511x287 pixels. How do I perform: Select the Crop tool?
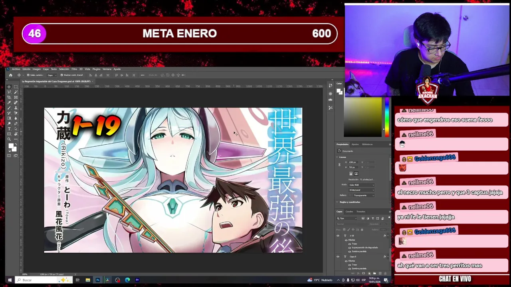9,97
